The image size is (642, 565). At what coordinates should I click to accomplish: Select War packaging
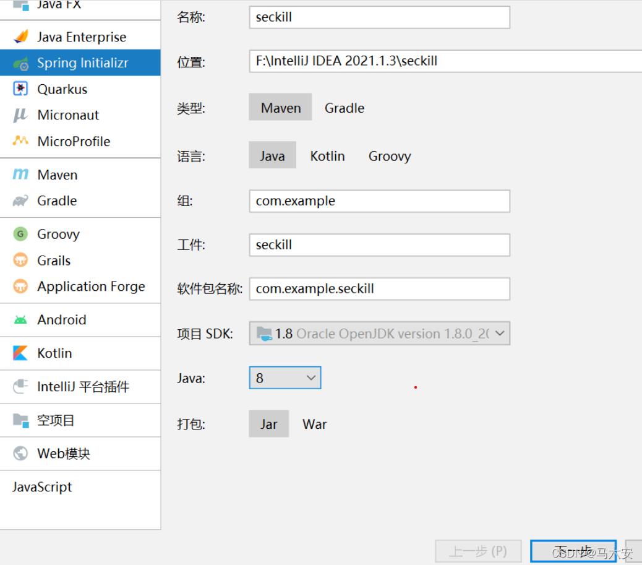(x=314, y=424)
